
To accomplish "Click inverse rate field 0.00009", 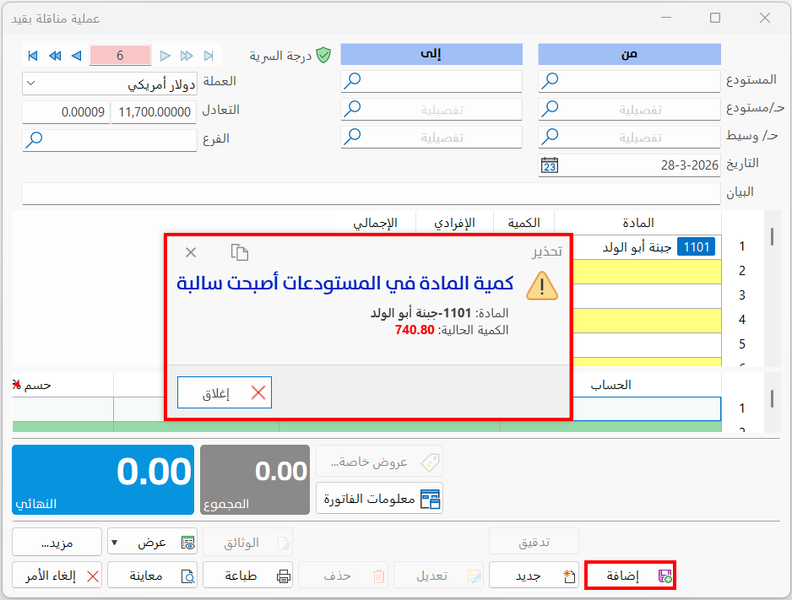I will (66, 112).
